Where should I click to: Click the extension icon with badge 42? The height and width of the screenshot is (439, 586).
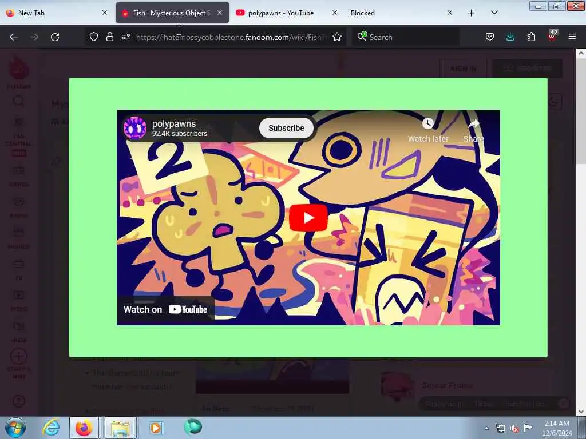click(552, 36)
